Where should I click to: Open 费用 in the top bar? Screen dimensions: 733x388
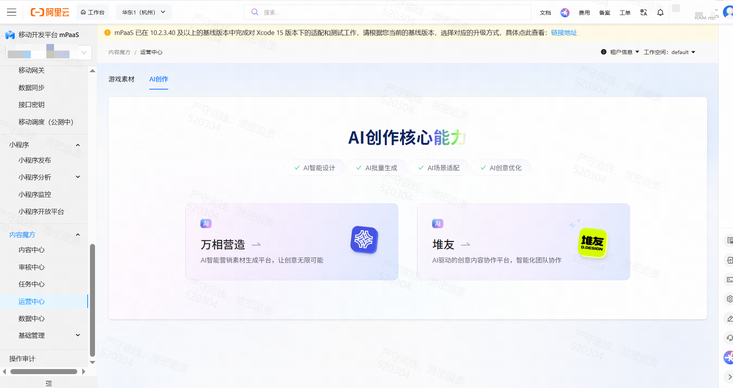(x=584, y=13)
